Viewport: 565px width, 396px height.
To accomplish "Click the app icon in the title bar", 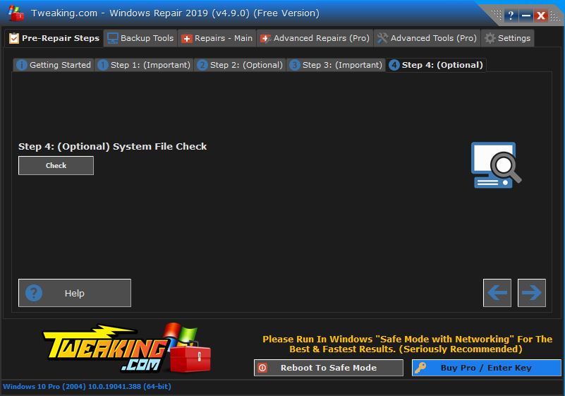I will 16,13.
